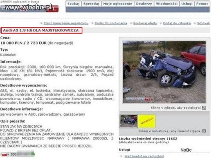Viewport: 211px width, 158px height.
Task: Click the Dodaj do schowka link
Action: (177, 23)
